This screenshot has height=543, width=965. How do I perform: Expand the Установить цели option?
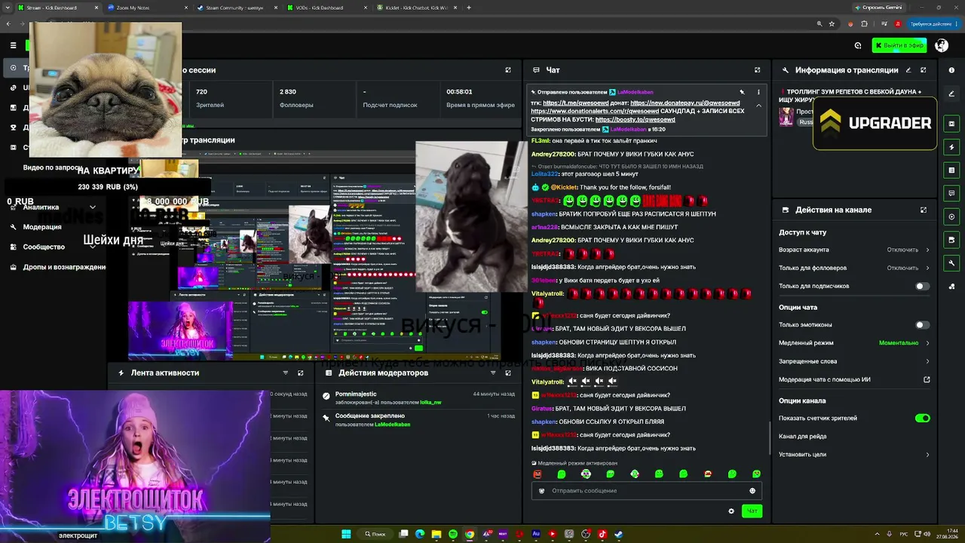pos(854,455)
